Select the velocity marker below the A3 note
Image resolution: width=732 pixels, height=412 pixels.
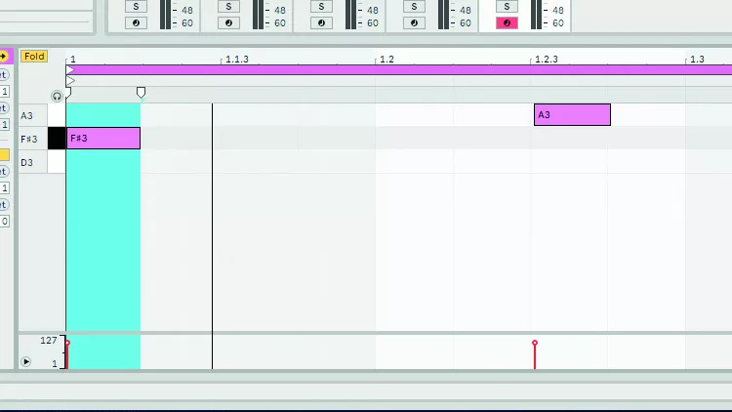click(535, 344)
